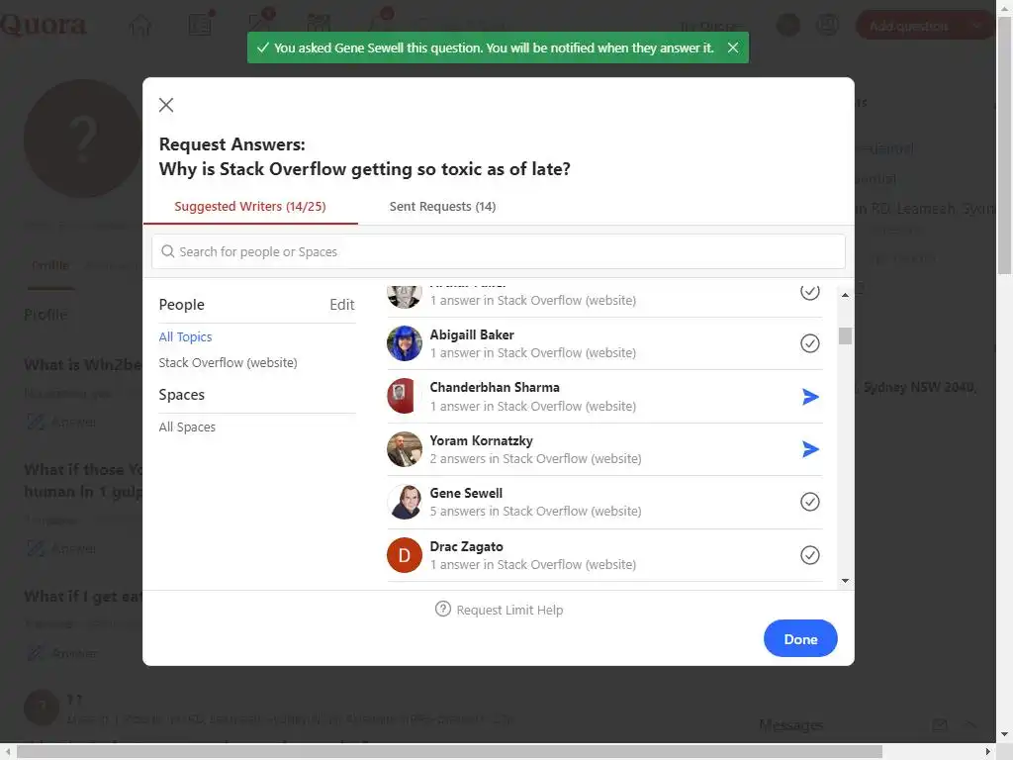The image size is (1013, 760).
Task: Click the search magnifier icon
Action: 168,251
